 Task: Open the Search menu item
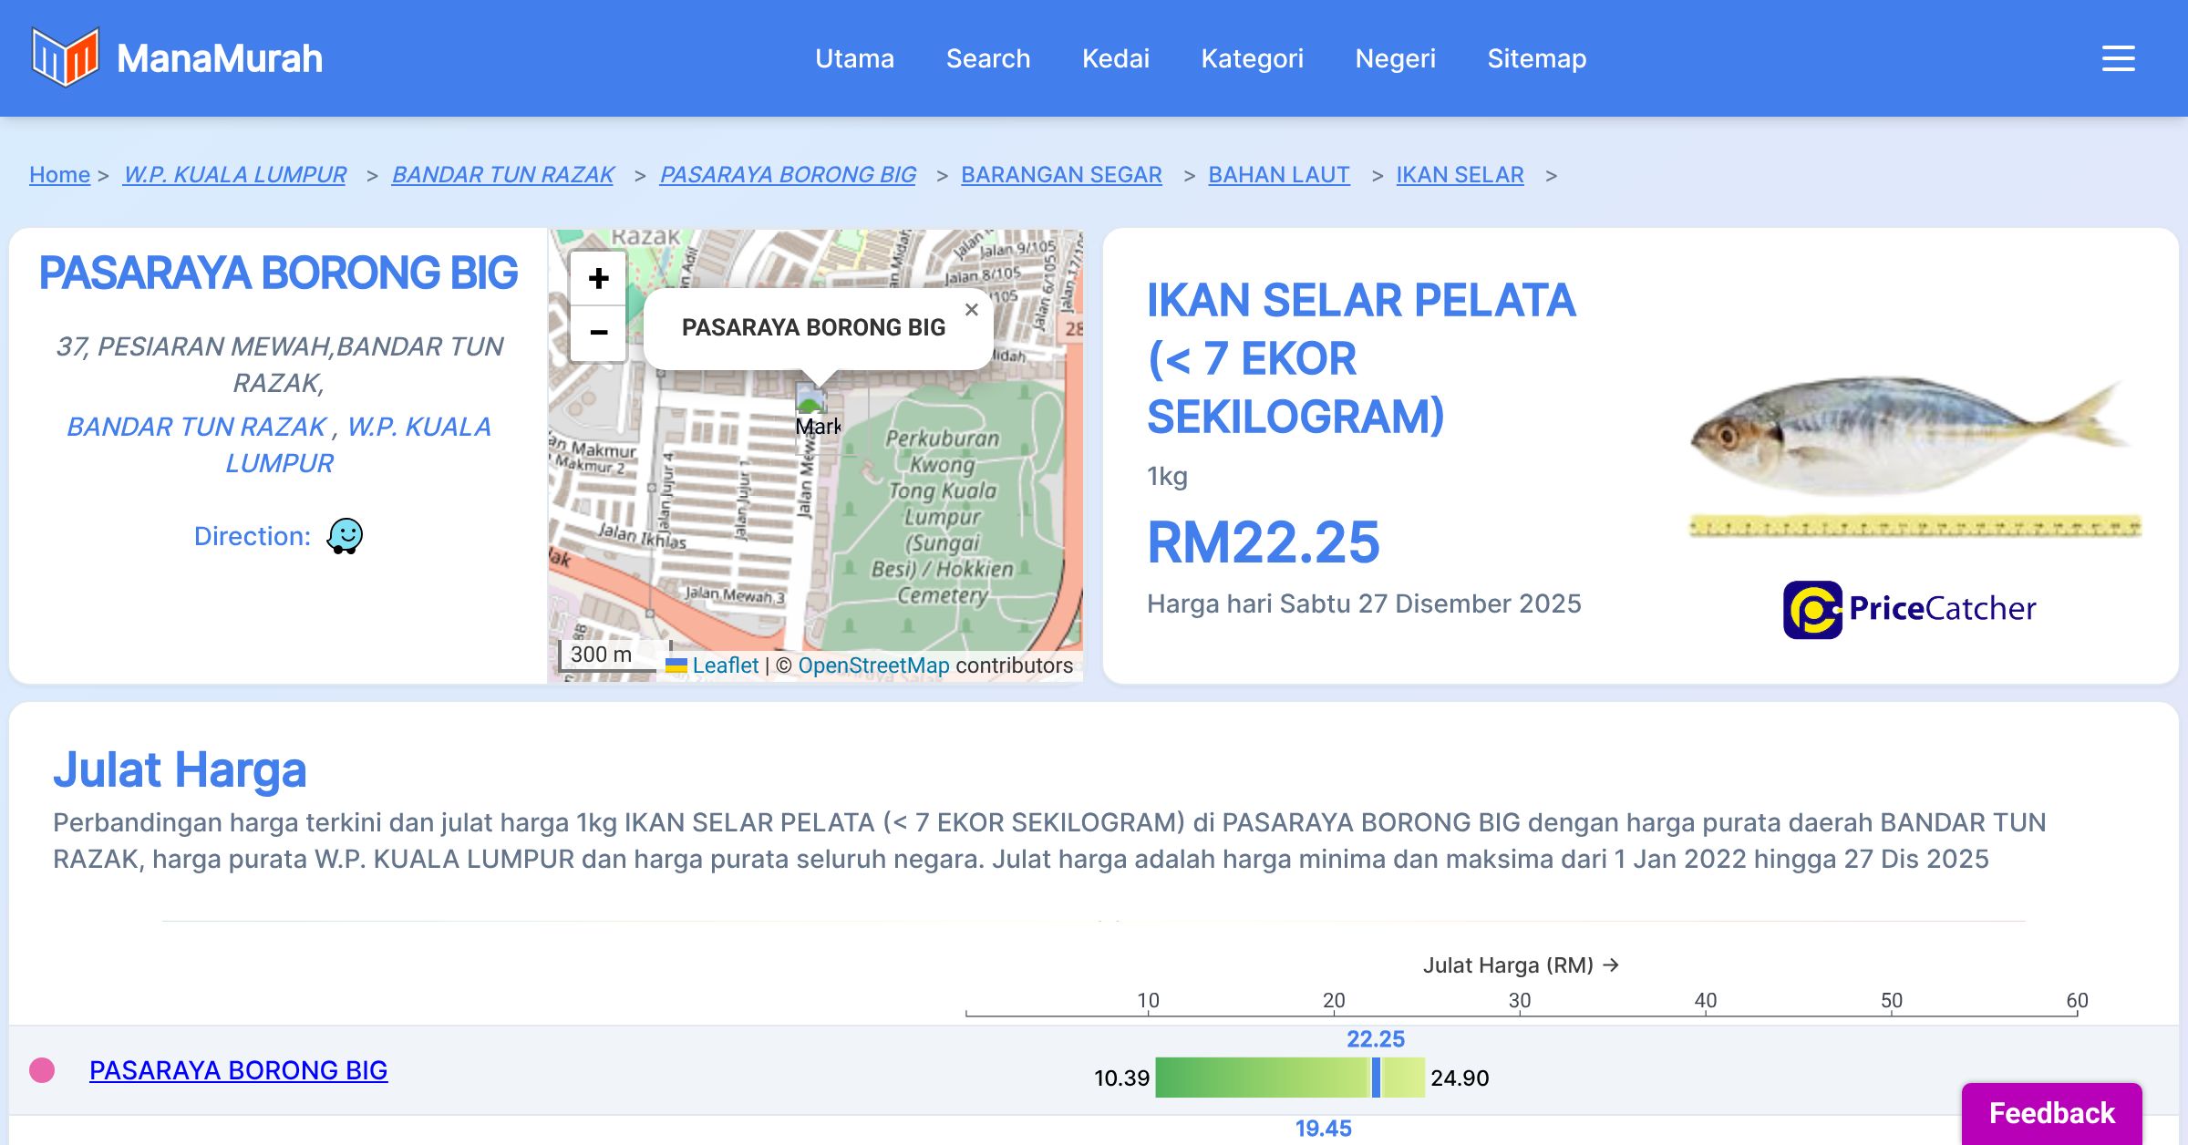(x=987, y=58)
